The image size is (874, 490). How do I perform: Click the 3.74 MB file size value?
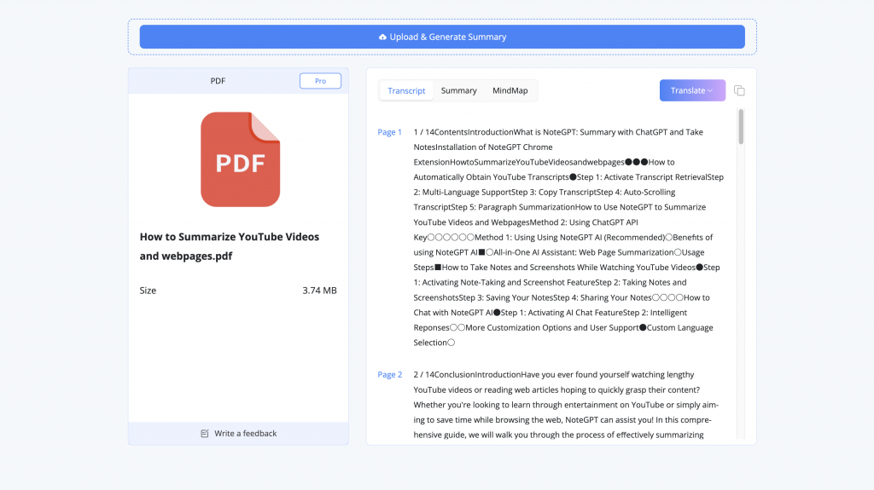point(319,291)
